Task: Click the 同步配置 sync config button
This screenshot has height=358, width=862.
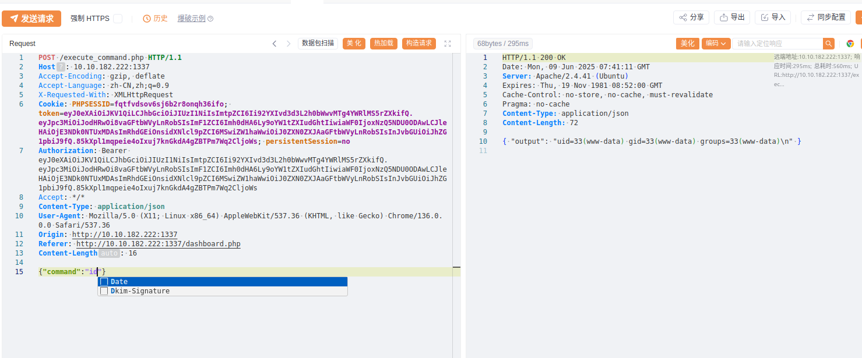Action: pos(825,17)
